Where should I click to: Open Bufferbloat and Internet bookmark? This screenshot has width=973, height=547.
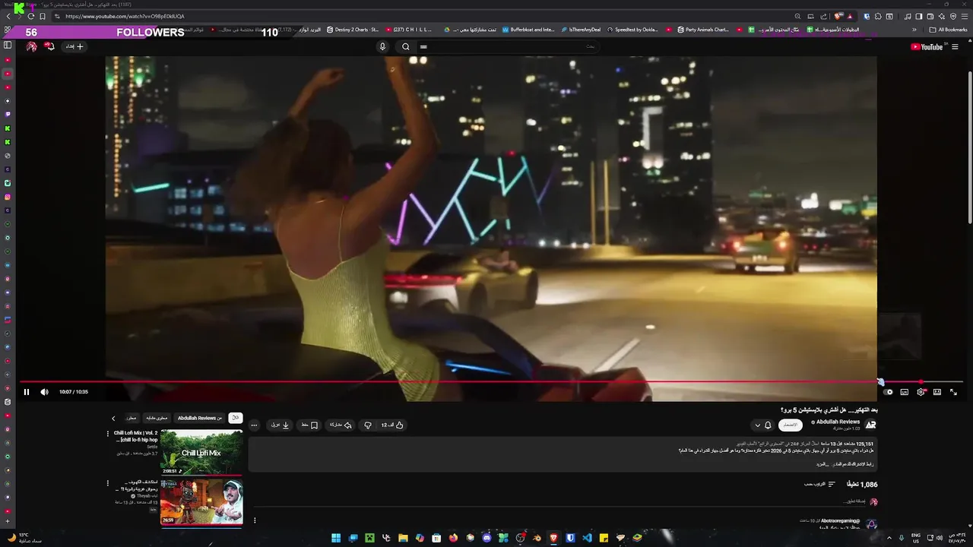[x=528, y=30]
